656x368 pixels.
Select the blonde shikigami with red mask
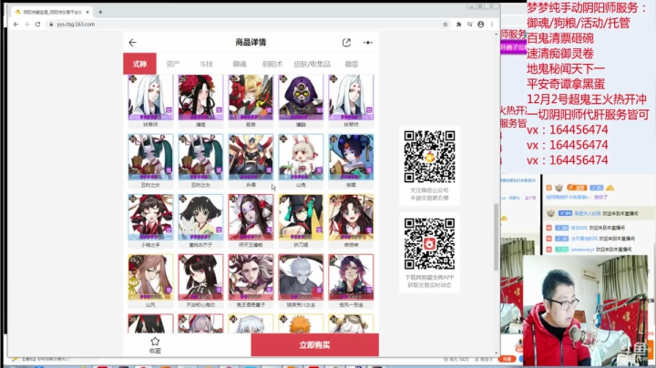point(251,101)
